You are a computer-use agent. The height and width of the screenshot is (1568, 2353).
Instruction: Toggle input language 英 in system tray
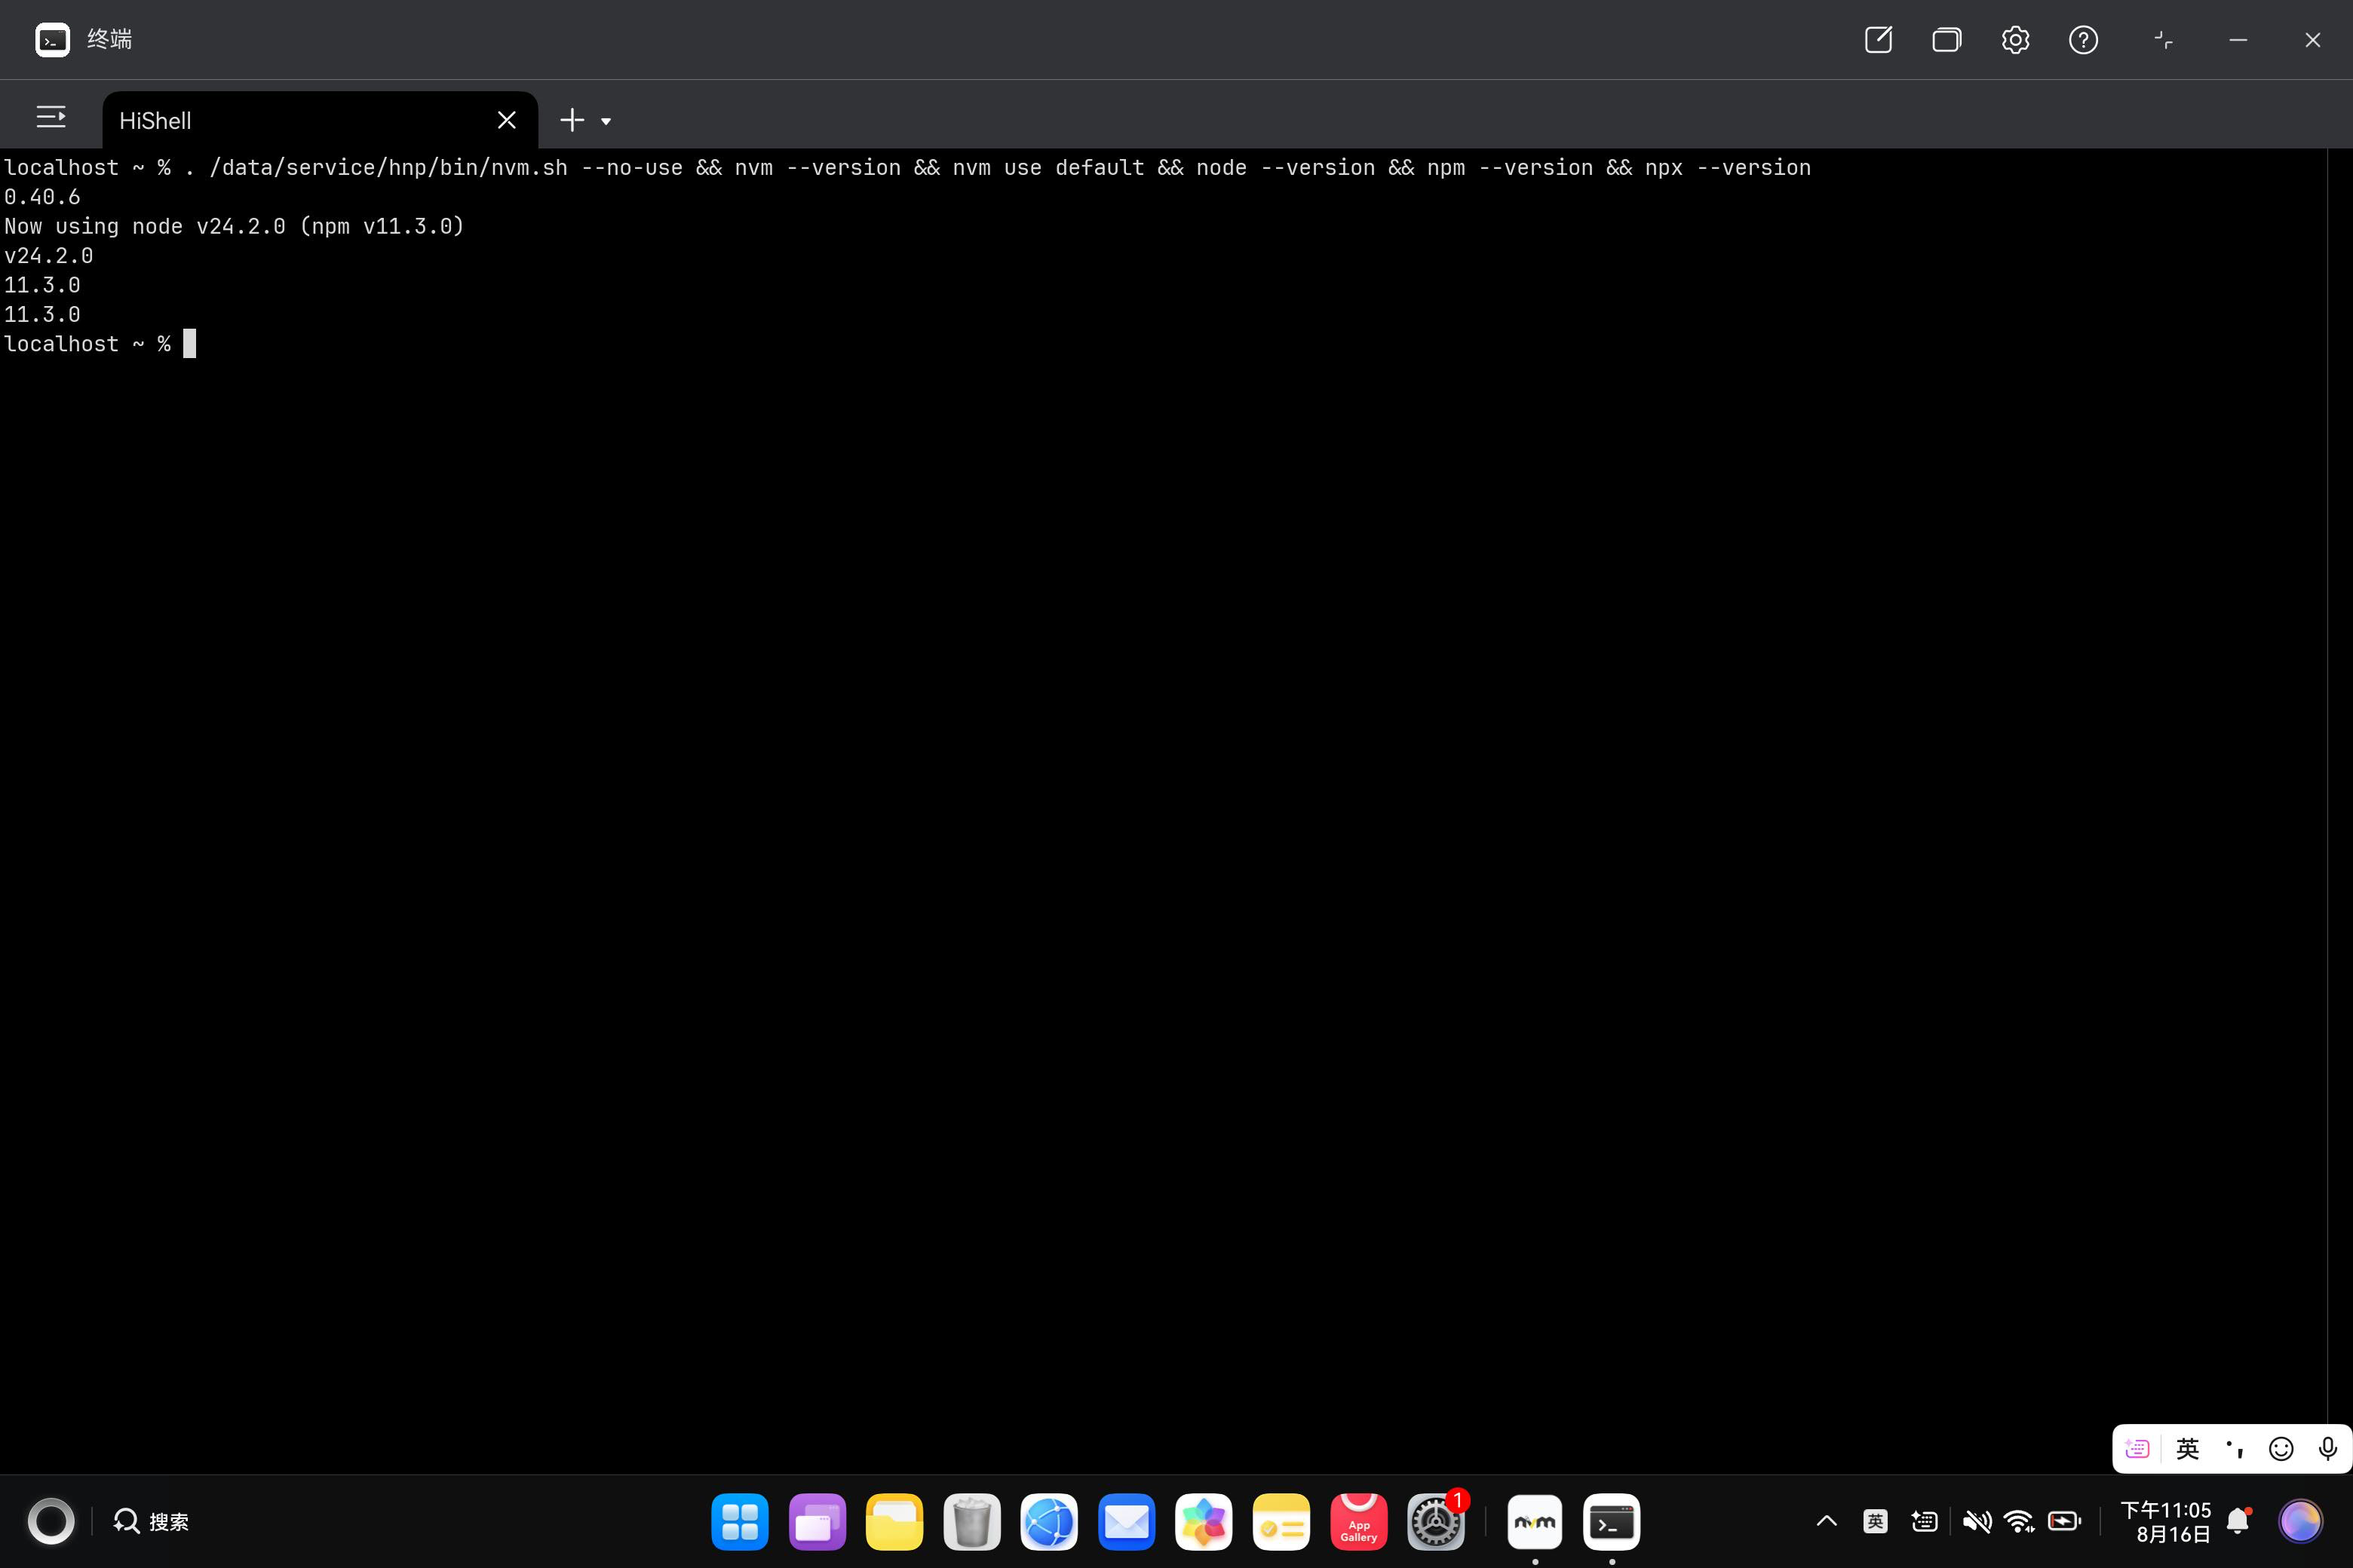1875,1521
